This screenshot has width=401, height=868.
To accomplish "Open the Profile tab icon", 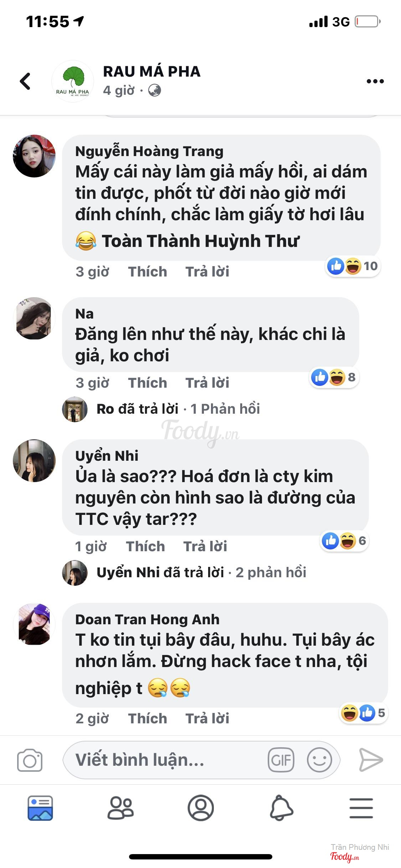I will click(x=201, y=808).
